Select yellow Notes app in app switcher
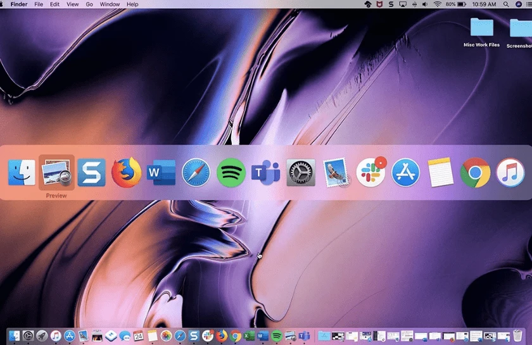The width and height of the screenshot is (532, 345). coord(440,173)
